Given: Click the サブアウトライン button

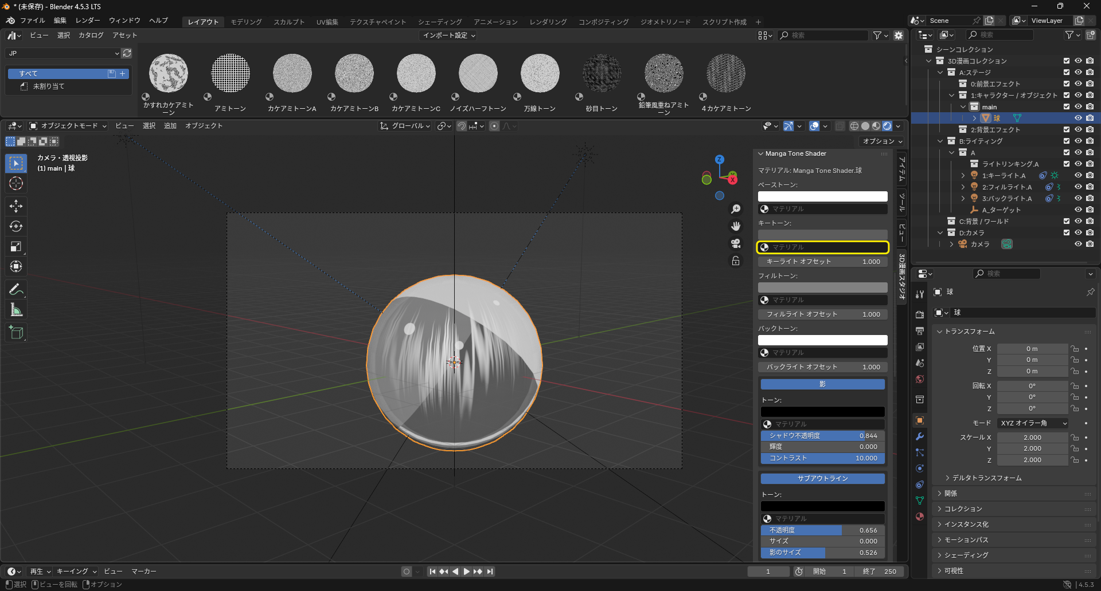Looking at the screenshot, I should pyautogui.click(x=822, y=479).
